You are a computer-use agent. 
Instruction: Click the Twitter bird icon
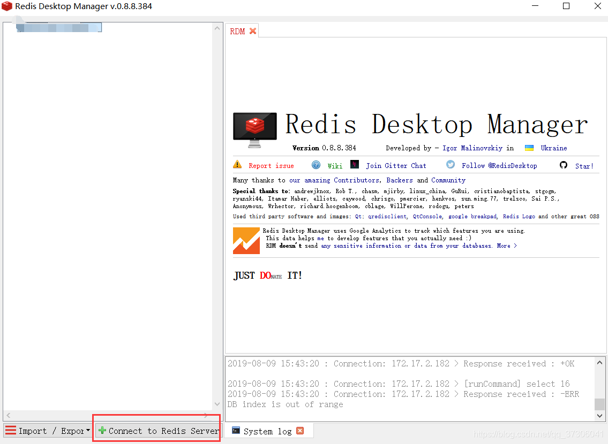pyautogui.click(x=451, y=164)
